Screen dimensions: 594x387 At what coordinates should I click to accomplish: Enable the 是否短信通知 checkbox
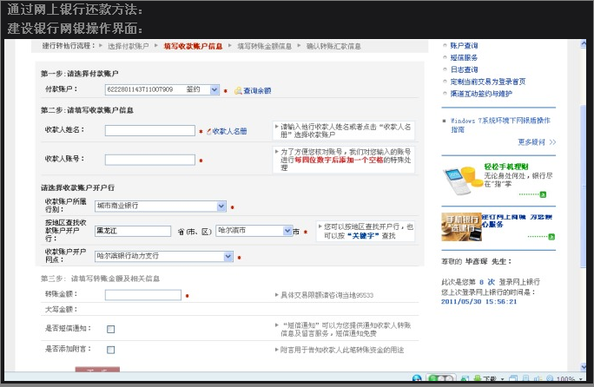[x=110, y=329]
